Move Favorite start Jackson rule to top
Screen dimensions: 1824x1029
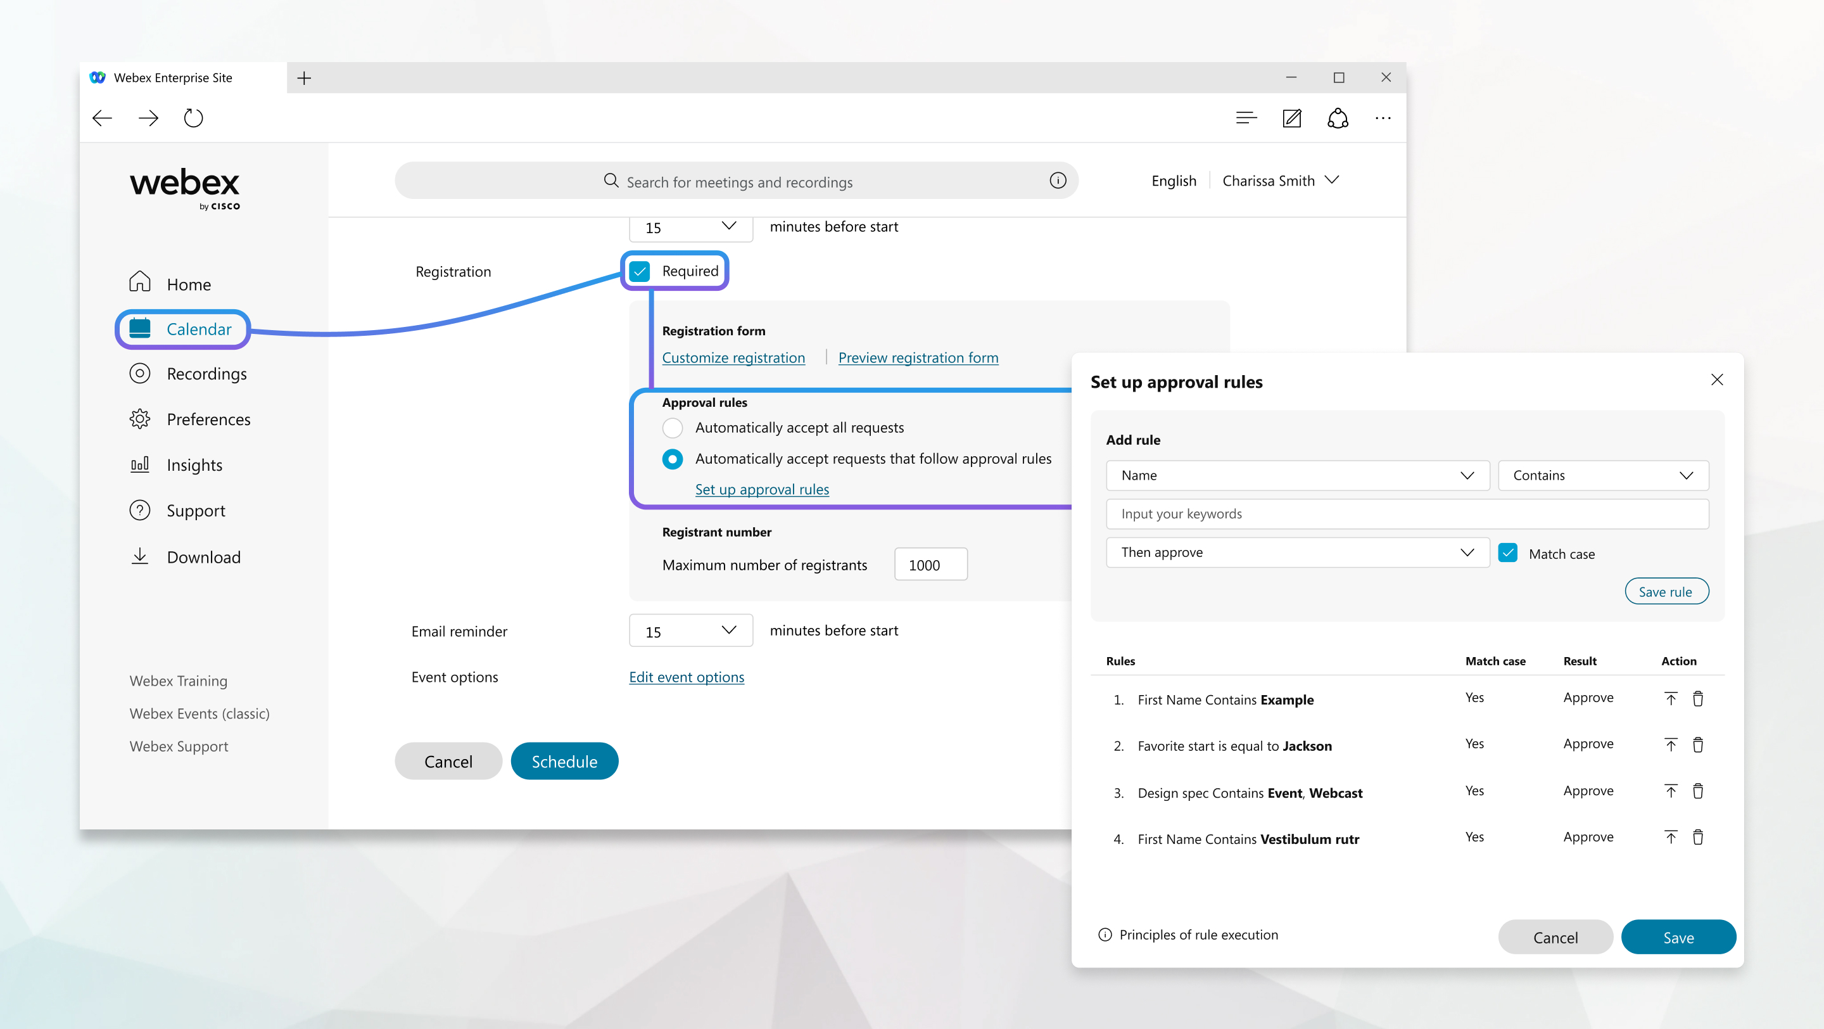pos(1670,745)
